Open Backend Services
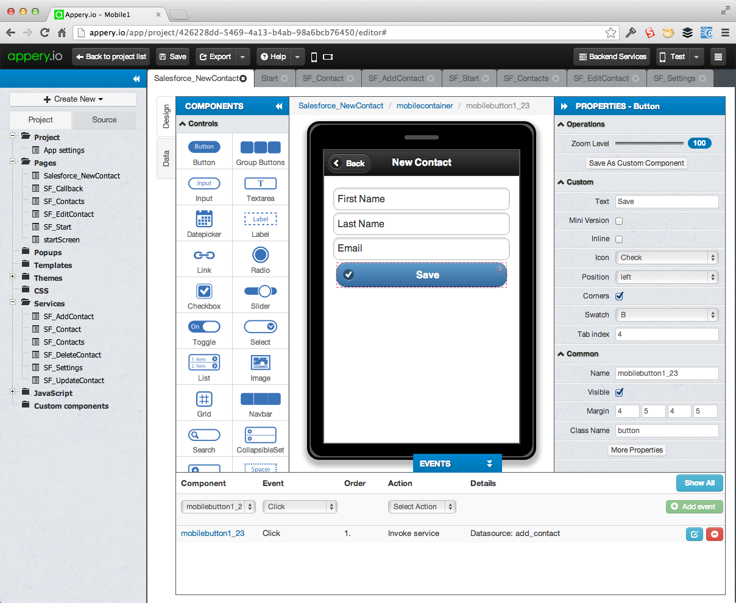Viewport: 736px width, 603px height. click(x=612, y=57)
